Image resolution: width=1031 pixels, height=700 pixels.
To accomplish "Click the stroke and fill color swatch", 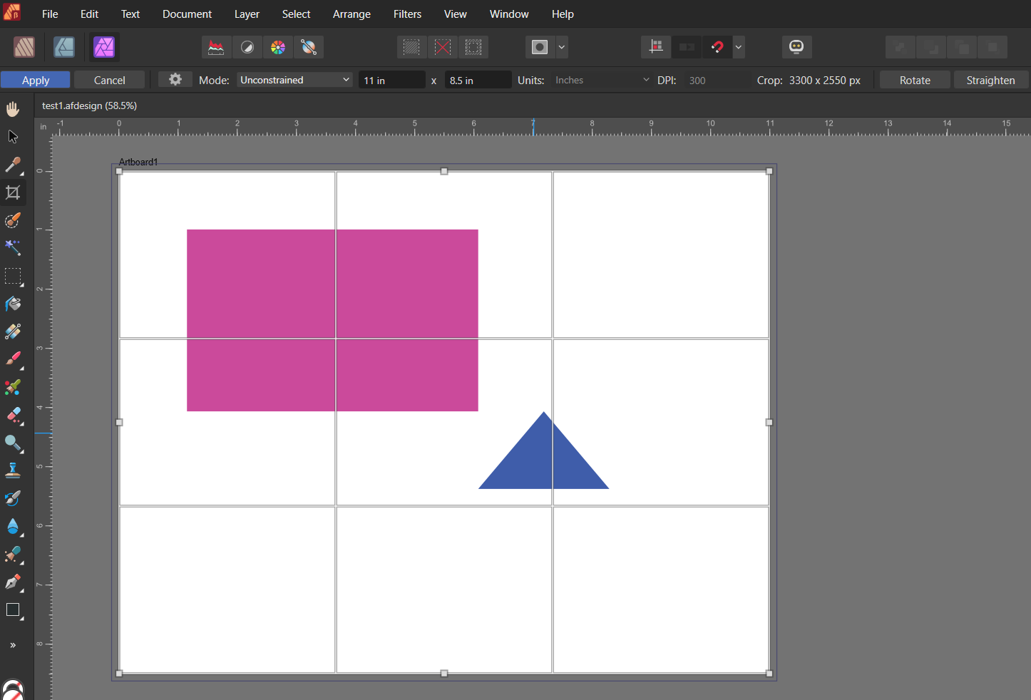I will click(x=13, y=691).
